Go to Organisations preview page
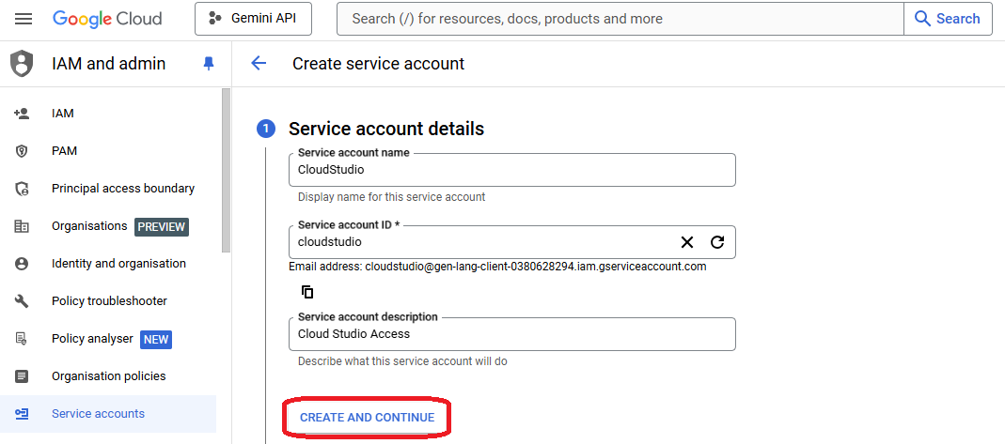This screenshot has width=1005, height=444. 89,226
